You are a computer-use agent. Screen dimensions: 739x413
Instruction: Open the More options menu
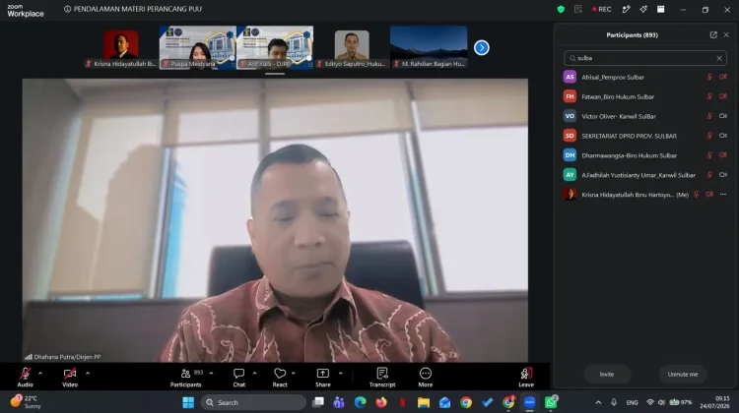point(425,378)
